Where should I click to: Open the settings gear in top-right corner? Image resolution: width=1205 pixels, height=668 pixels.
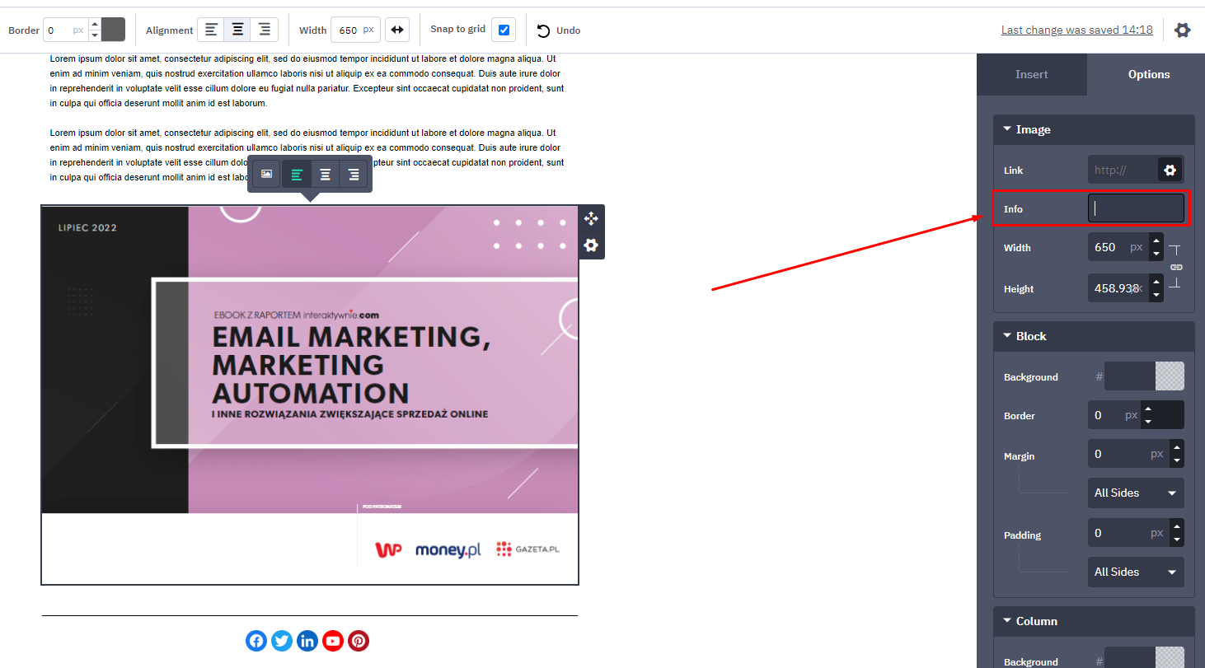[x=1183, y=30]
